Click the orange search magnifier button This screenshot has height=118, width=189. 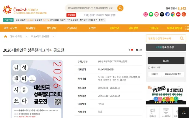click(120, 8)
